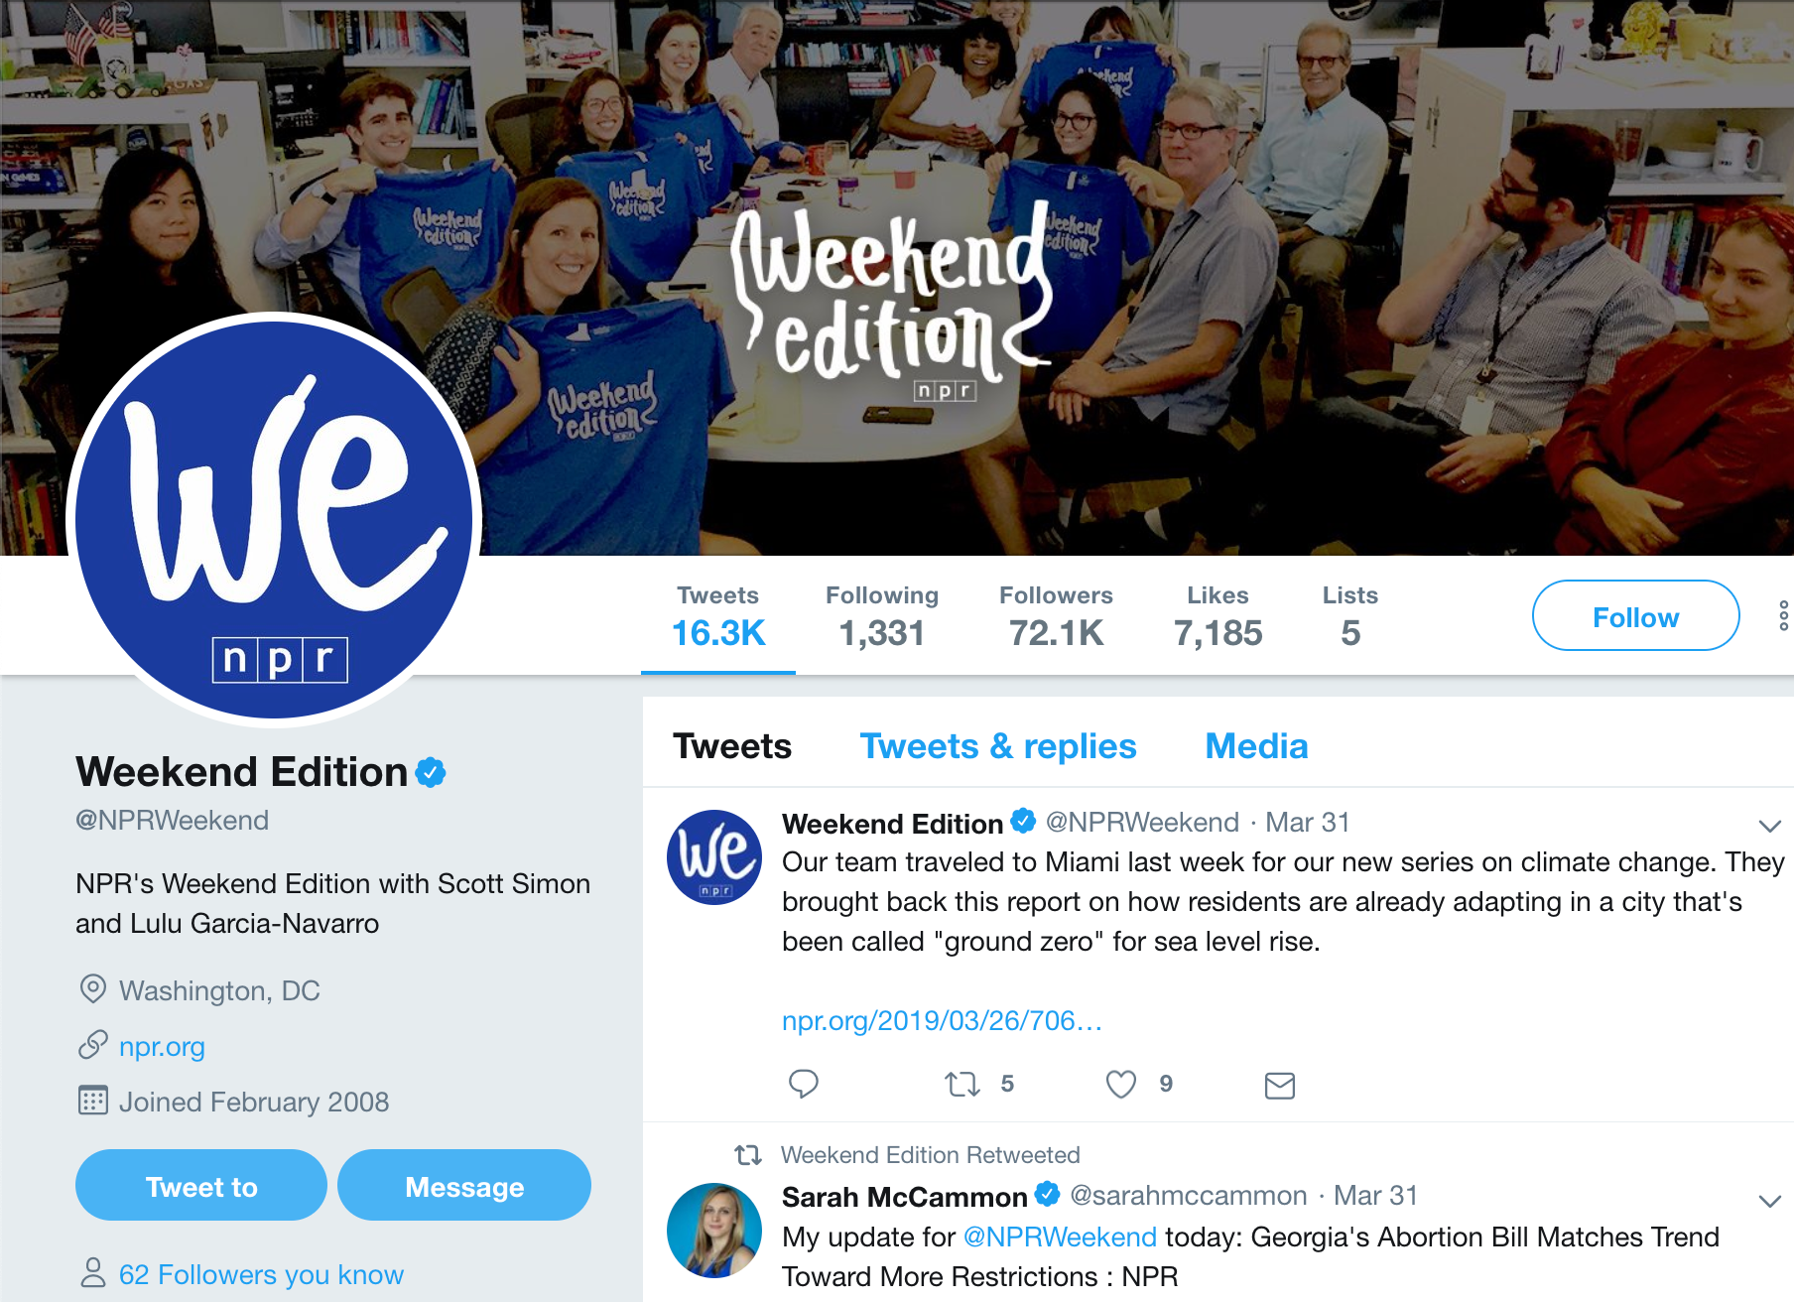Open the npr.org profile website link

pyautogui.click(x=162, y=1047)
